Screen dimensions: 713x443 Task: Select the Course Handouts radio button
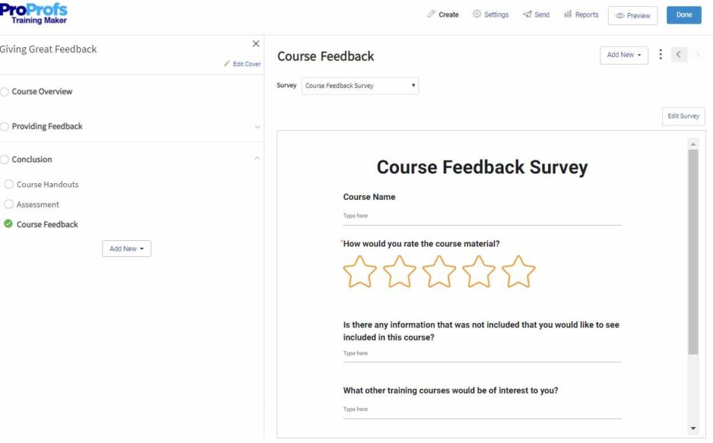pyautogui.click(x=8, y=184)
